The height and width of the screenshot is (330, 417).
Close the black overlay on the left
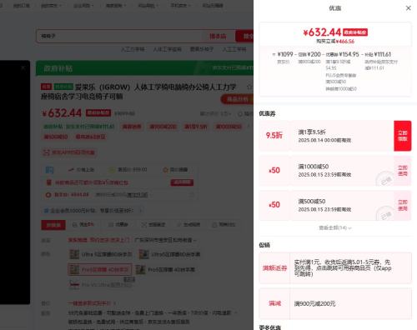point(23,67)
